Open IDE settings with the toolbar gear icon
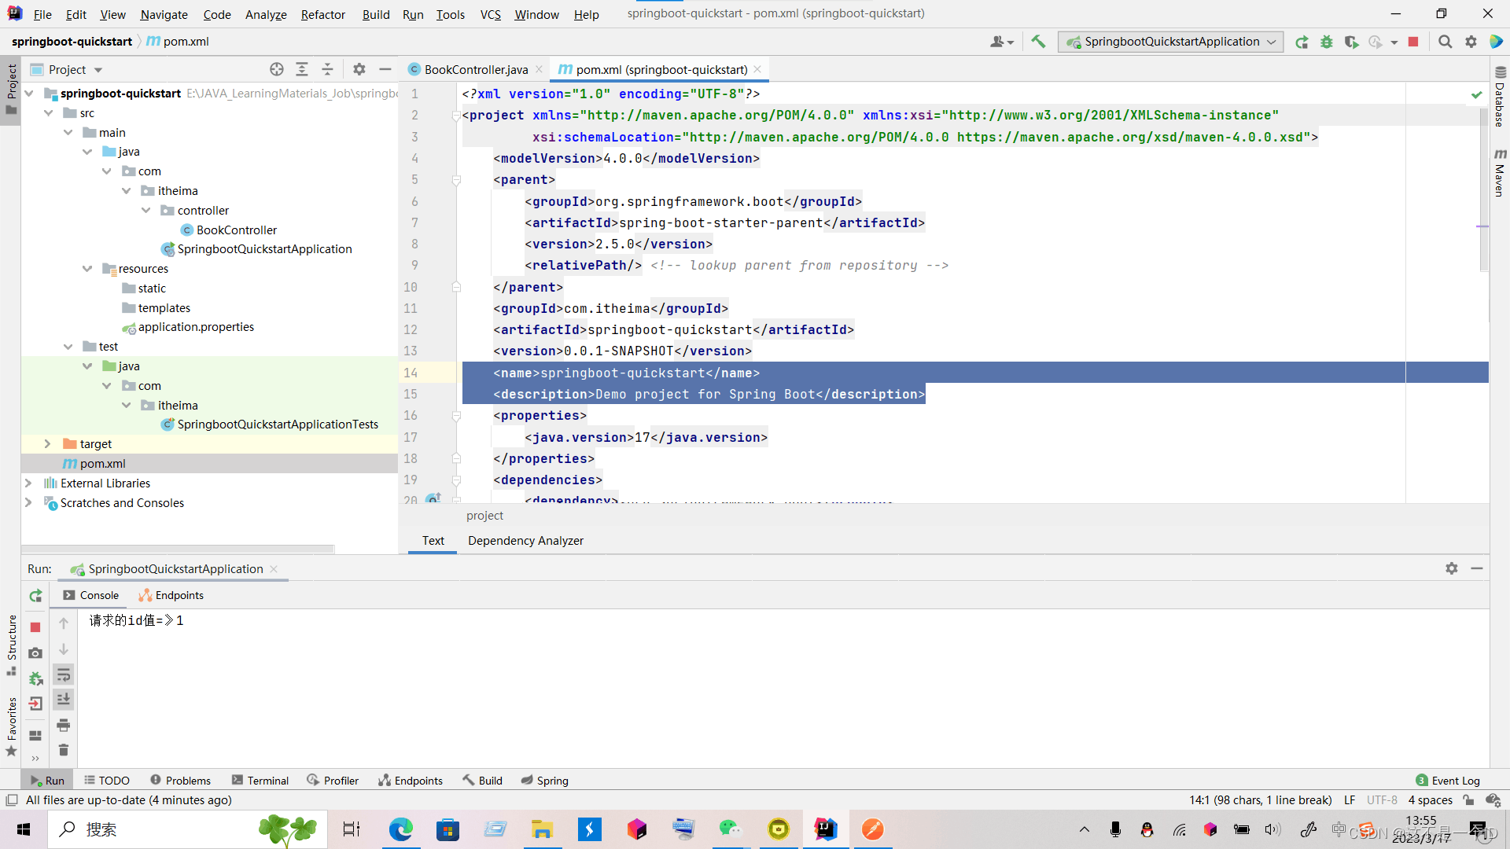 pyautogui.click(x=1471, y=42)
